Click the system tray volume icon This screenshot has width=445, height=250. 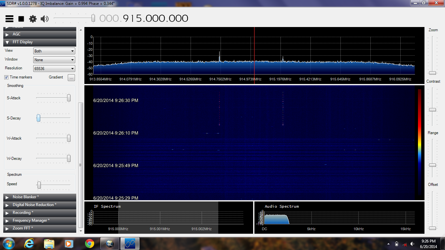click(412, 244)
